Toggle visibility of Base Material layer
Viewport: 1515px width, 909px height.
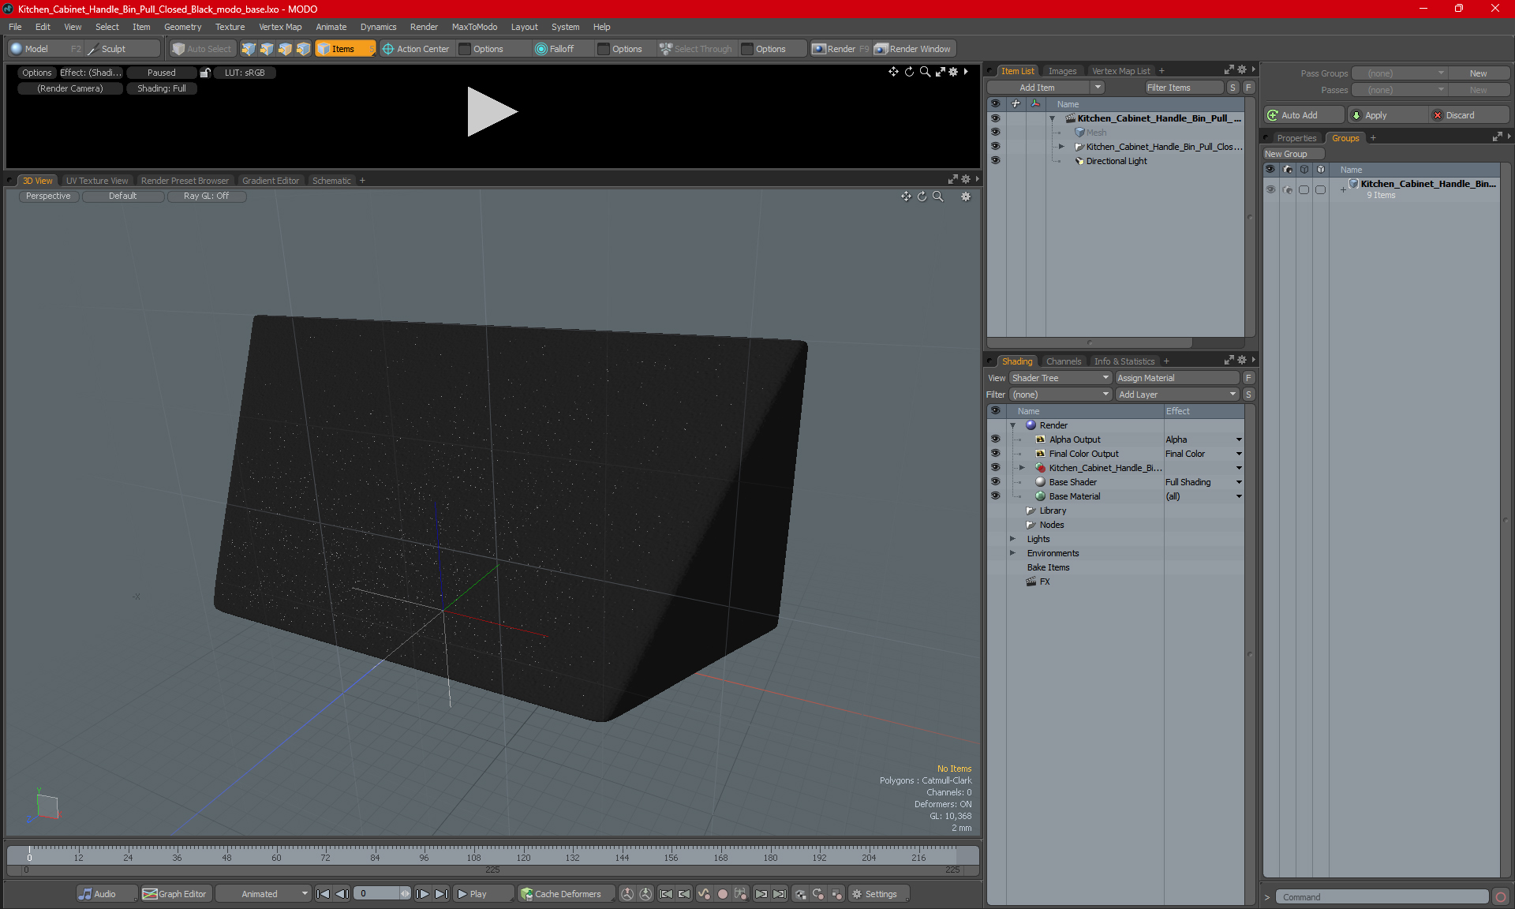coord(996,496)
